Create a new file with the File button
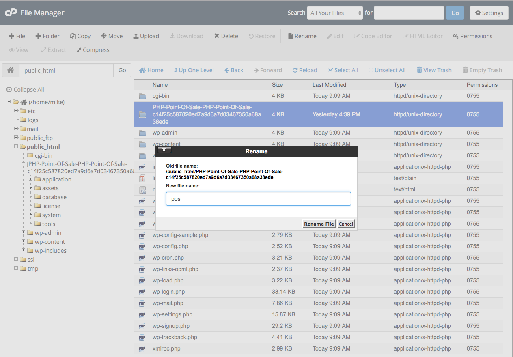The width and height of the screenshot is (513, 357). 17,36
